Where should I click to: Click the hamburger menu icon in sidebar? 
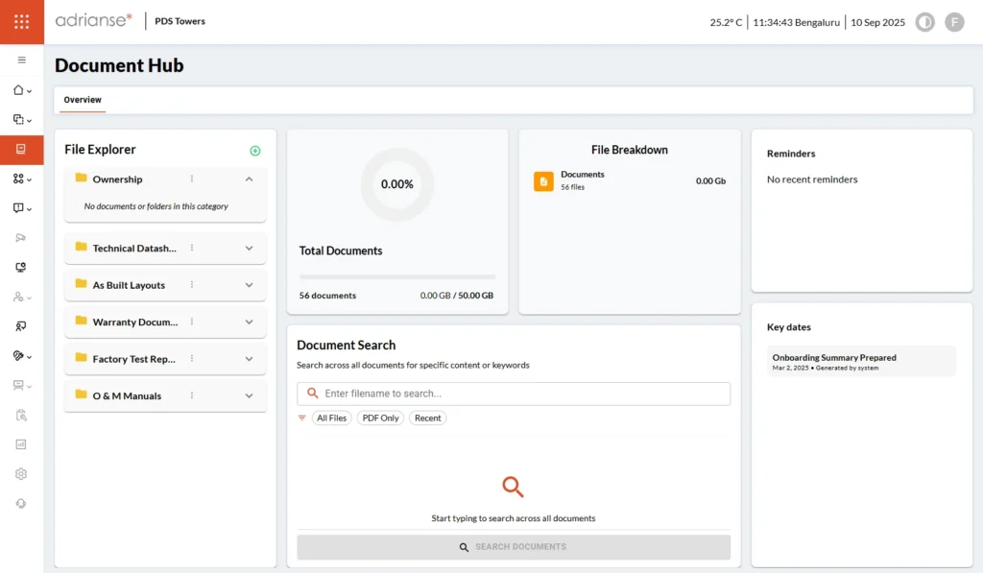point(21,60)
